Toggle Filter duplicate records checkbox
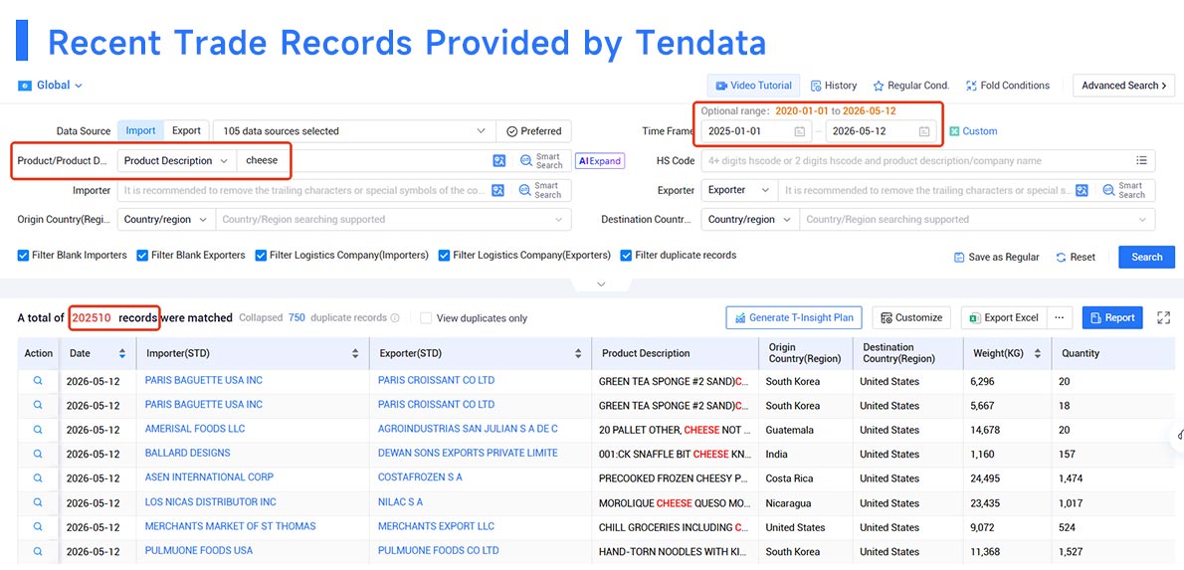 click(626, 256)
